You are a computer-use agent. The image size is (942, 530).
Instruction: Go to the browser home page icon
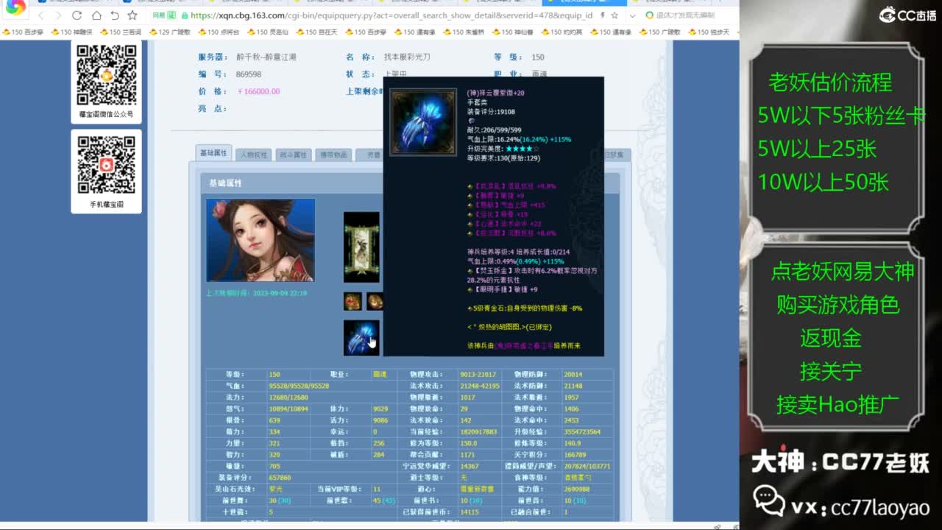pos(96,15)
